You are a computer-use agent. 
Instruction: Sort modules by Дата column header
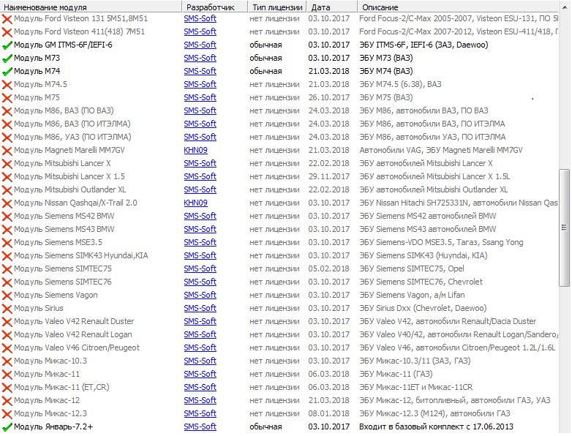[330, 7]
